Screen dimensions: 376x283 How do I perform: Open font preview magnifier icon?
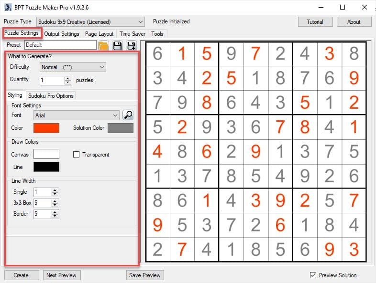pyautogui.click(x=128, y=115)
